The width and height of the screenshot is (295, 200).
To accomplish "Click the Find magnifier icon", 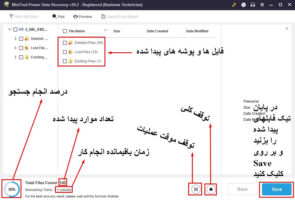I will (x=54, y=16).
